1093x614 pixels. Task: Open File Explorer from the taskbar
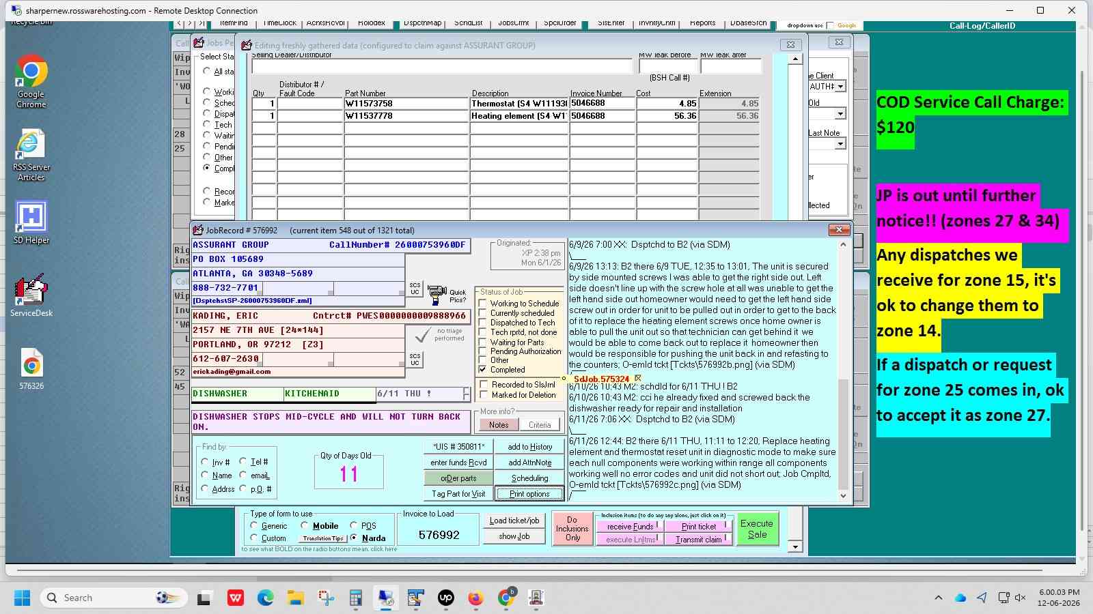295,598
